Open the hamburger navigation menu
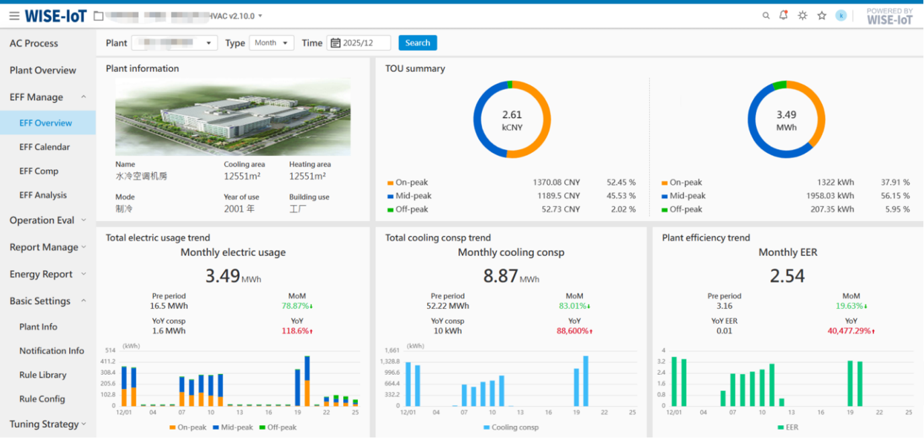Viewport: 924px width, 442px height. point(14,16)
